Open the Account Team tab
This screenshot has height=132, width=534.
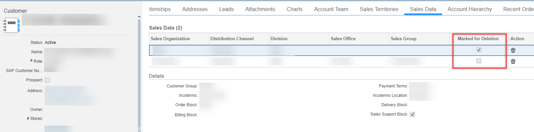pyautogui.click(x=331, y=9)
